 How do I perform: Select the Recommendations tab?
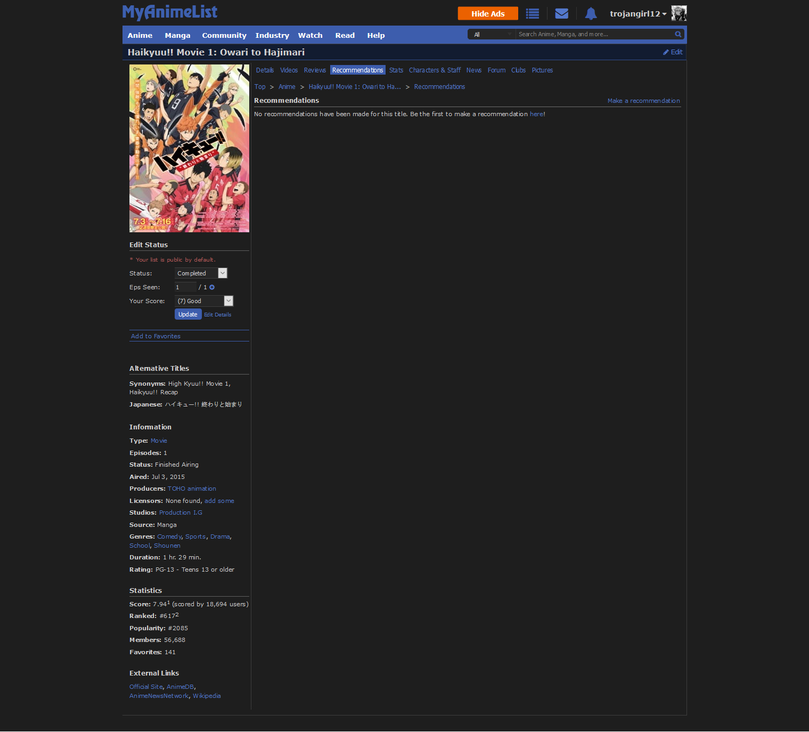(357, 70)
